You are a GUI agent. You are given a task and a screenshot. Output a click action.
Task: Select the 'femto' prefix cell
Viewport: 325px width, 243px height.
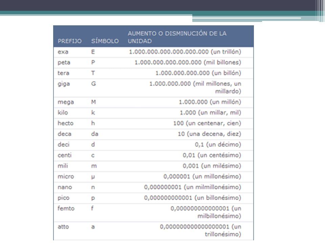[66, 208]
